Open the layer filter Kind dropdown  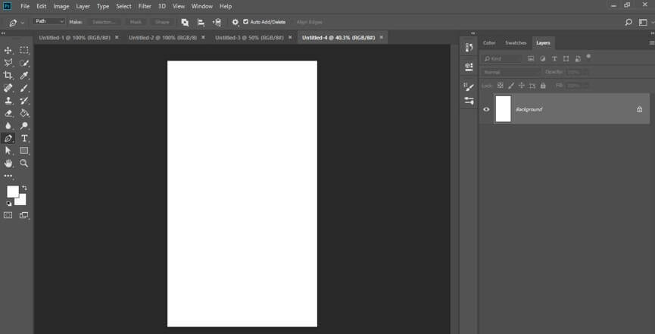[502, 59]
